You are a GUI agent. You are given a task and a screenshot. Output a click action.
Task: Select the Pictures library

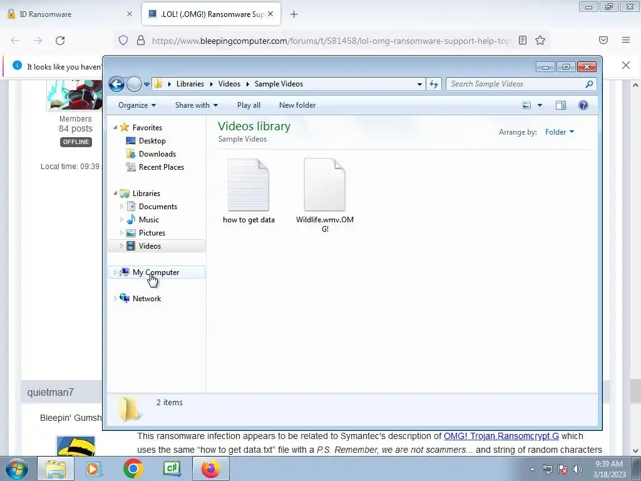151,233
